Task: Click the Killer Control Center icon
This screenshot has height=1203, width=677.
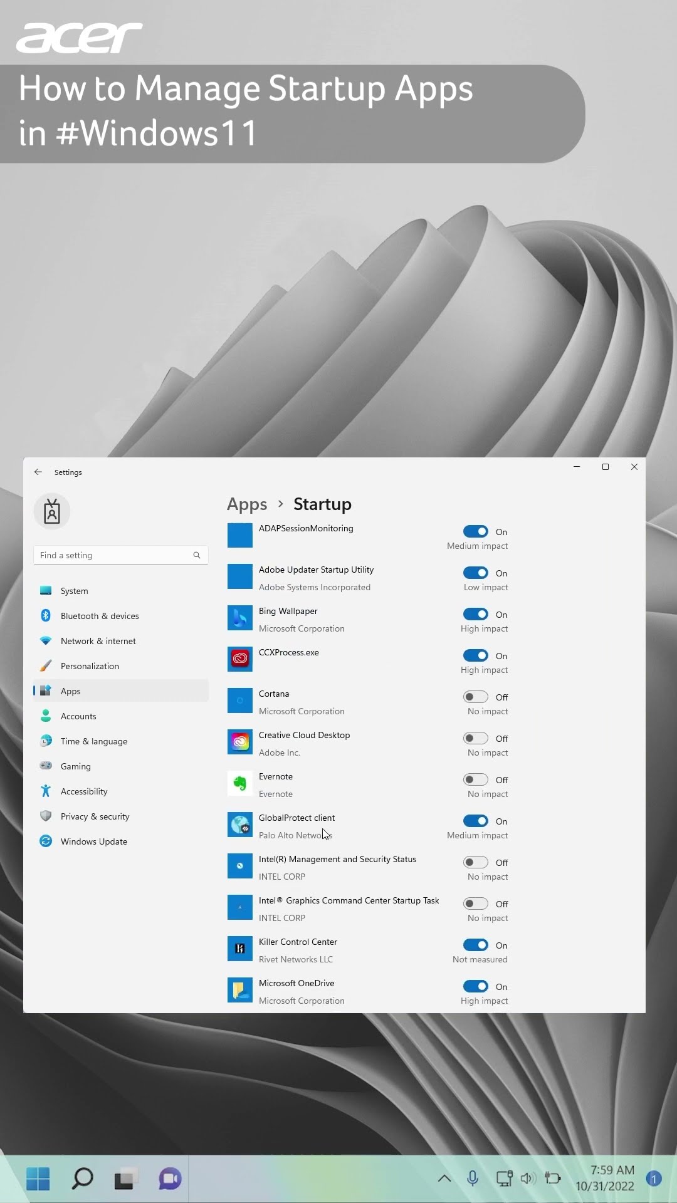Action: click(x=239, y=949)
